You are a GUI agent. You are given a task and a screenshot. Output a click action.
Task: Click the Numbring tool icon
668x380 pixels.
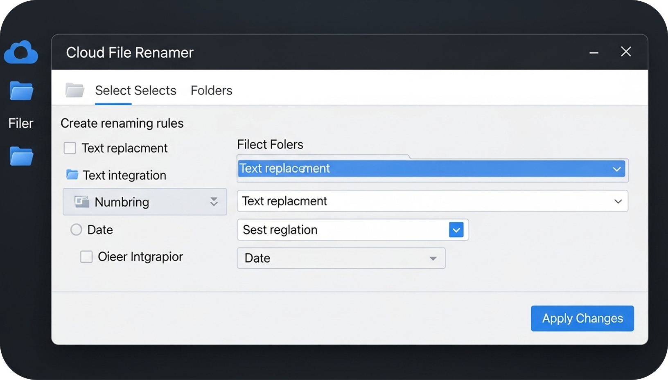[x=81, y=202]
